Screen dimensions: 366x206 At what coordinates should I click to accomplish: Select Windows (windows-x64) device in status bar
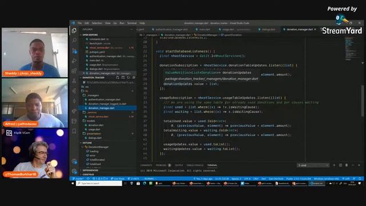(x=327, y=179)
